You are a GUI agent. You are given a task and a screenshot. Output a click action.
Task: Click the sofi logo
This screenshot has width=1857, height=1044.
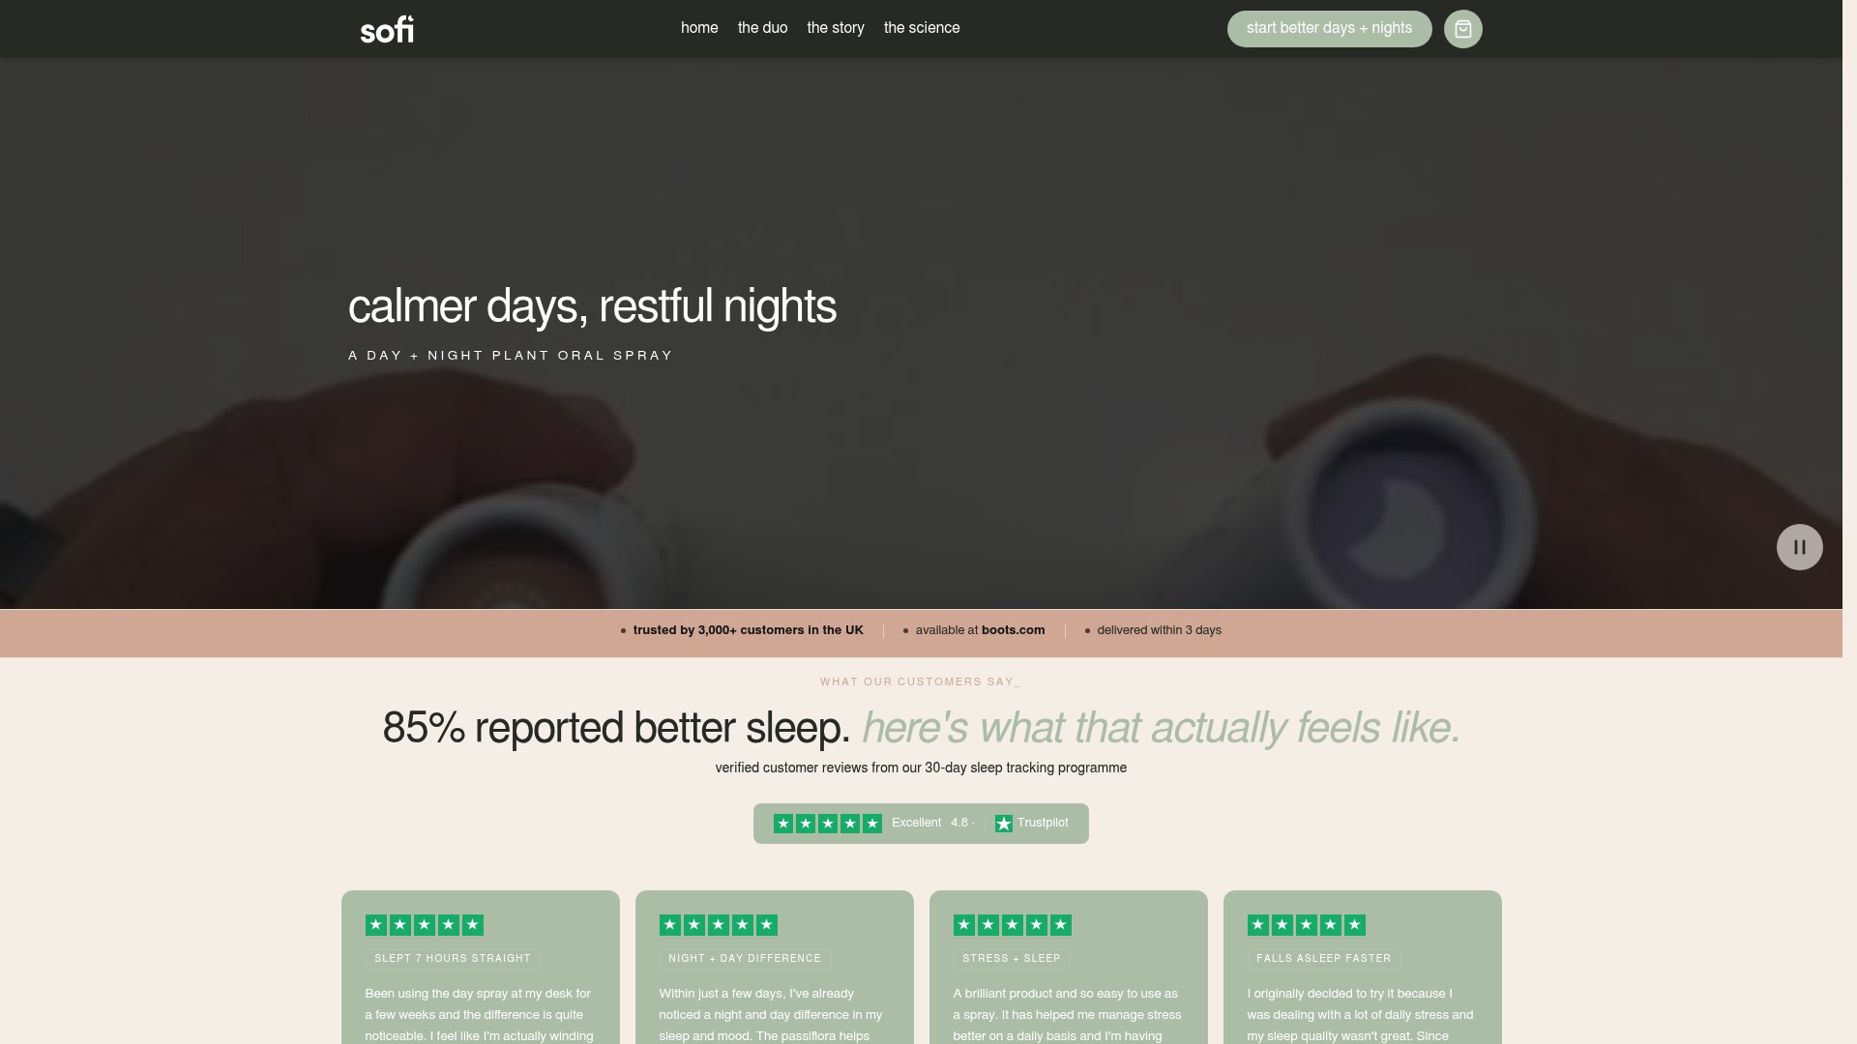tap(387, 29)
